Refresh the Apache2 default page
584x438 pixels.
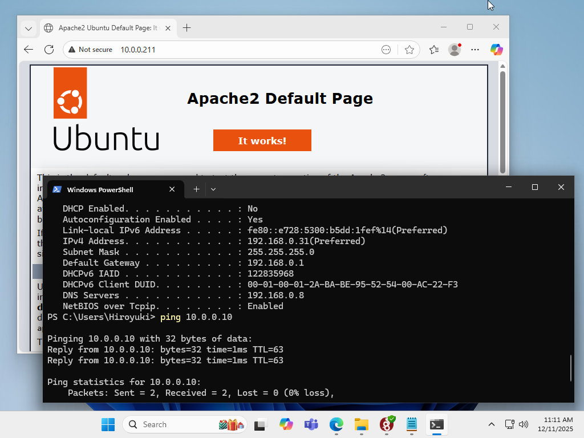49,50
